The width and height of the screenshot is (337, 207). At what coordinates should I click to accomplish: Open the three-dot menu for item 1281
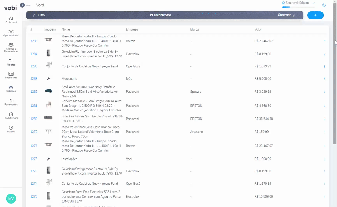tap(325, 106)
